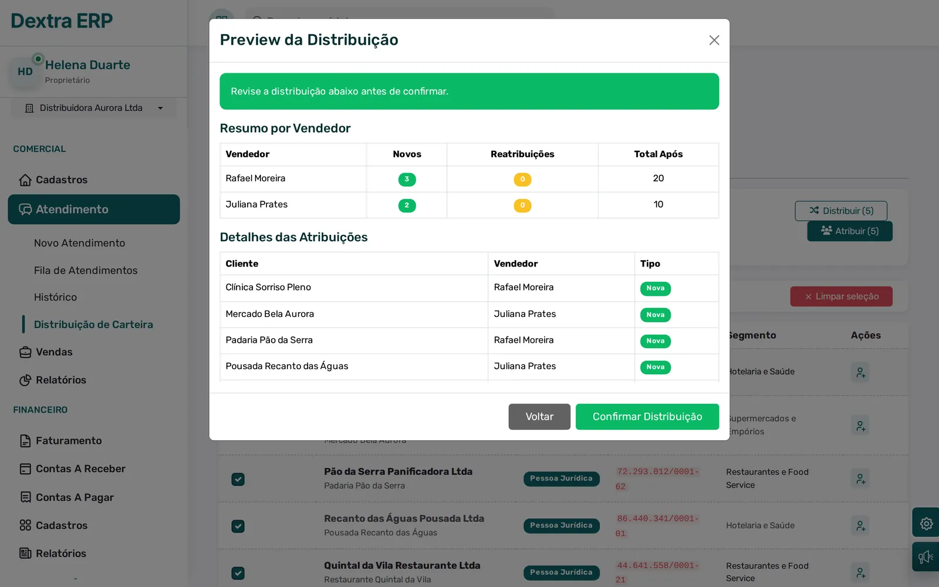Open the Vendas section icon
The image size is (939, 587).
click(25, 352)
